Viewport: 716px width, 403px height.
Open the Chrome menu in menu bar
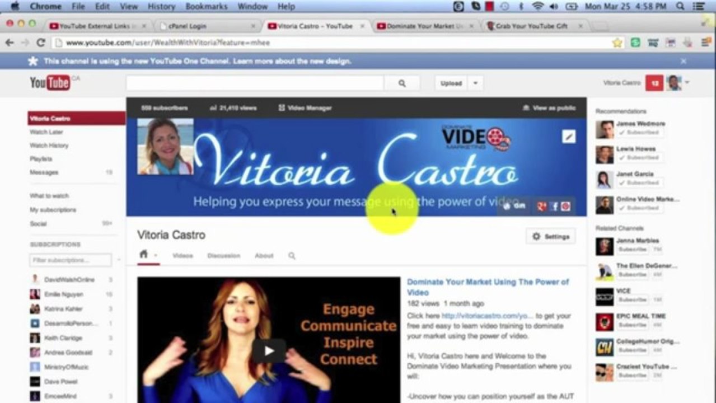click(45, 7)
